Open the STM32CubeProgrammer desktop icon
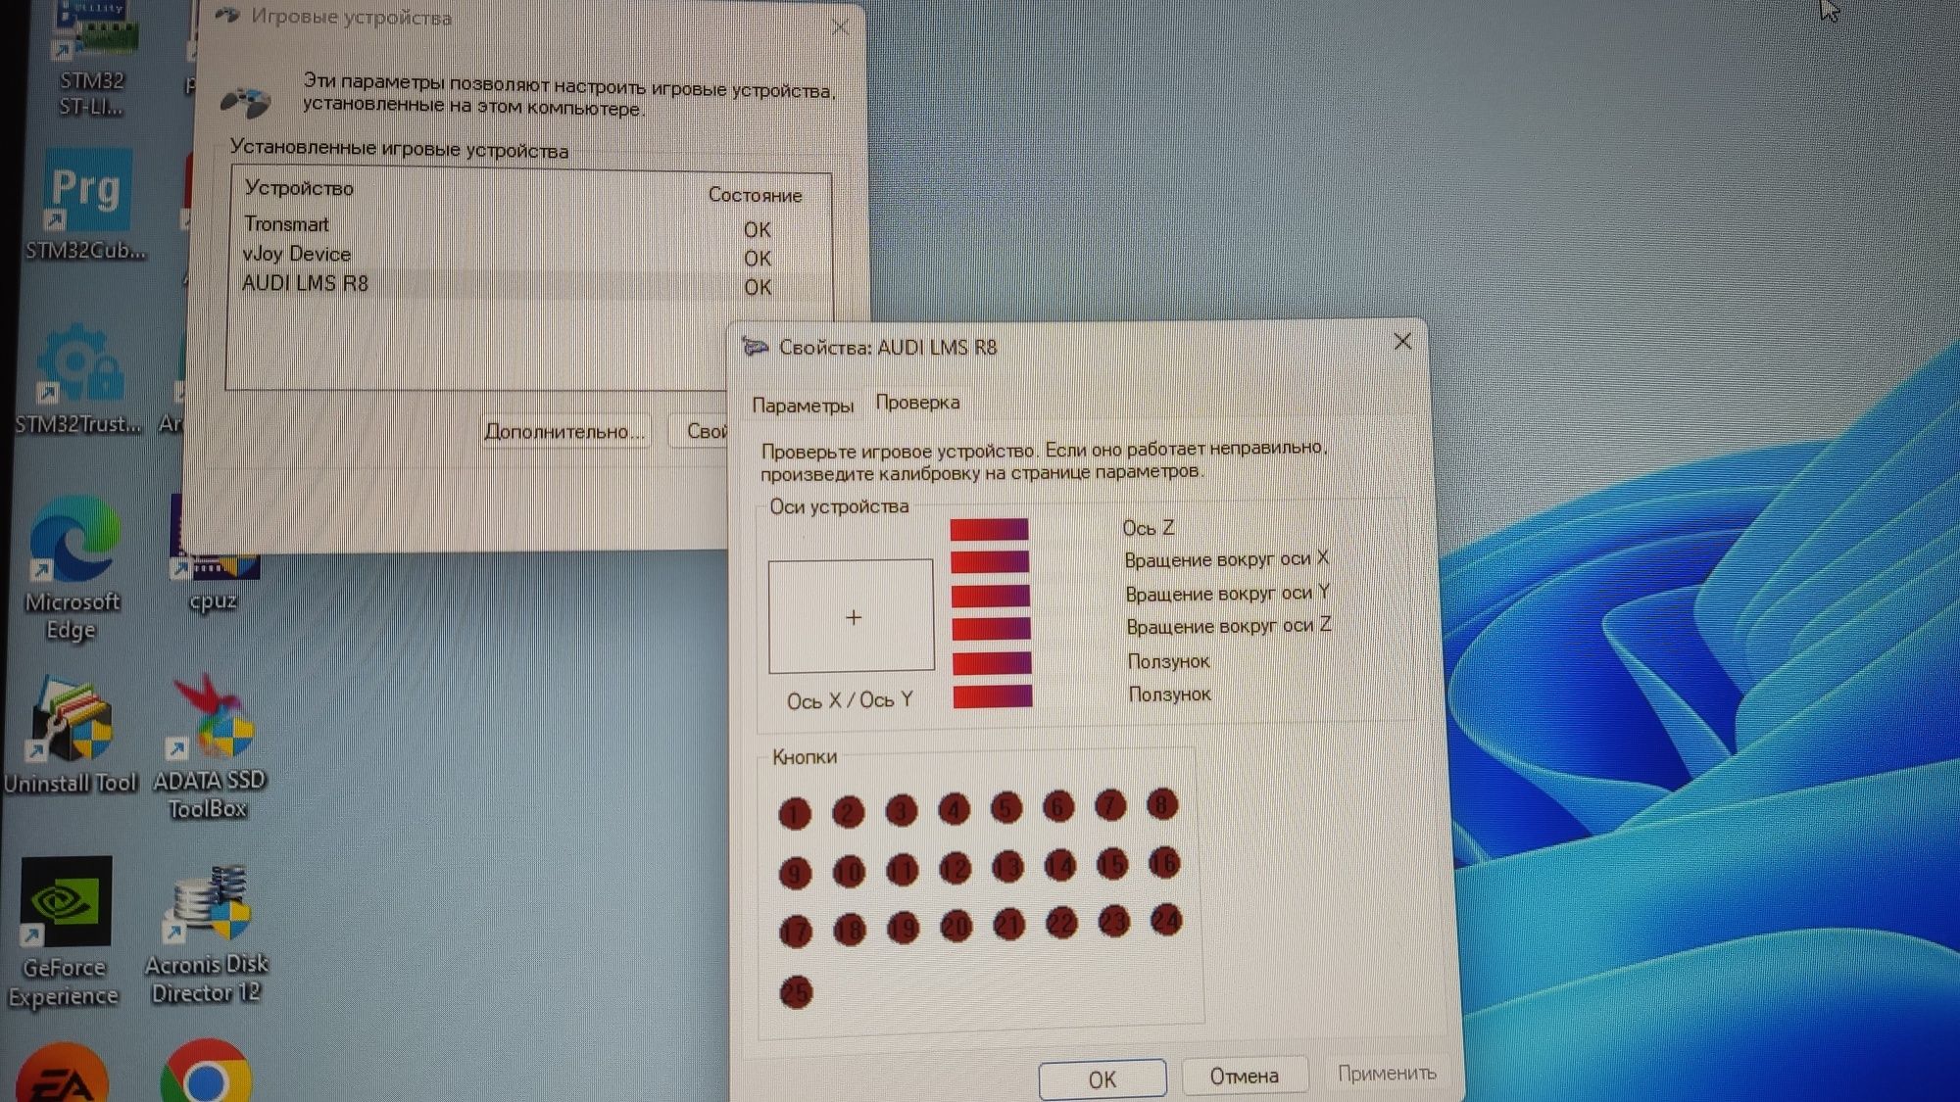 [x=86, y=206]
